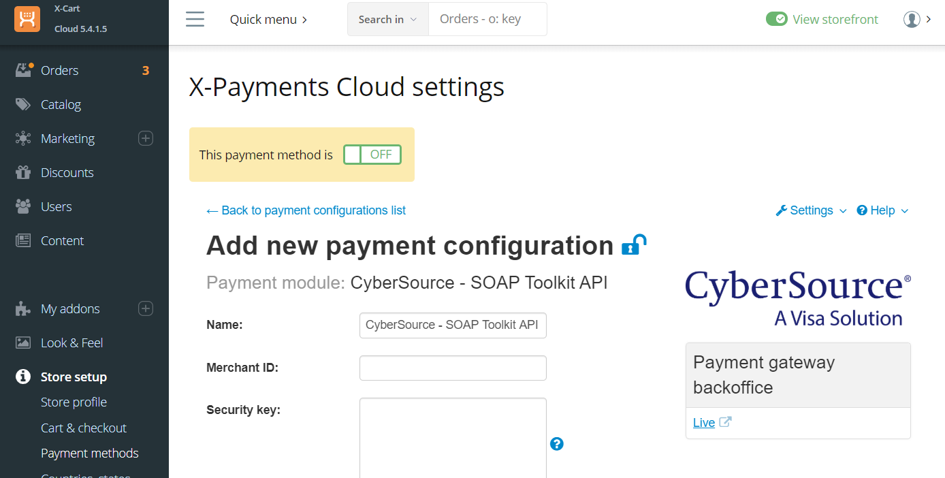Toggle the payment method ON/OFF switch
This screenshot has width=945, height=478.
(x=372, y=155)
